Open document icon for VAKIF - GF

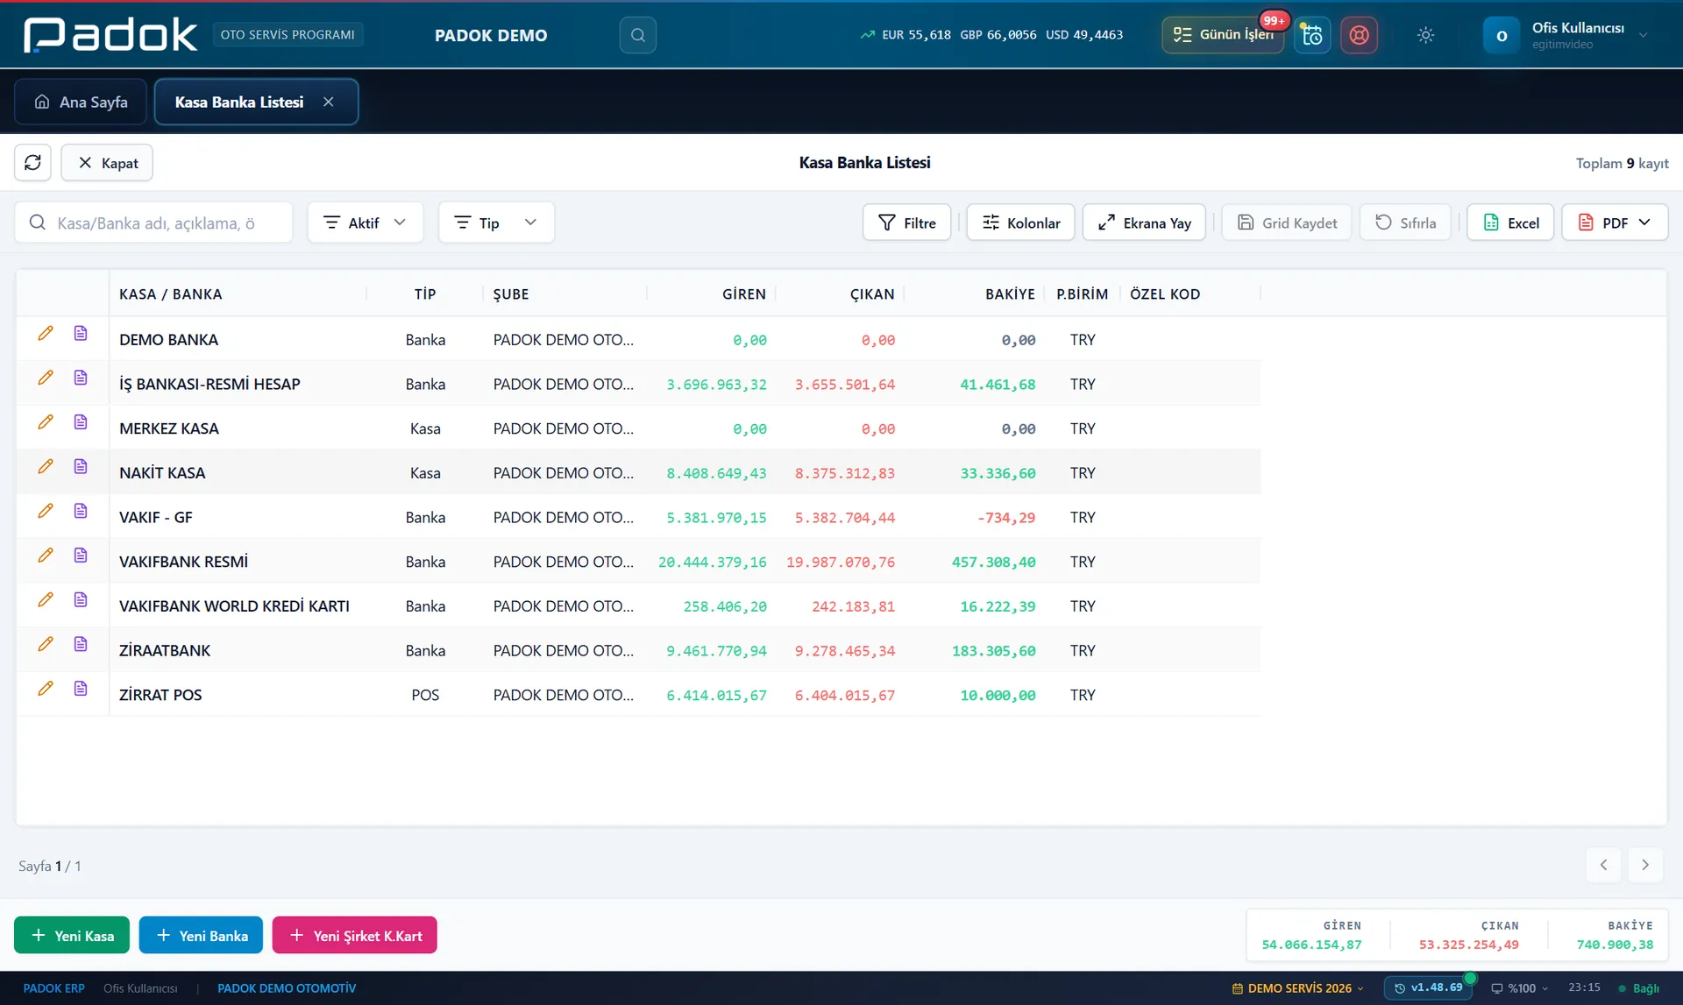coord(81,512)
